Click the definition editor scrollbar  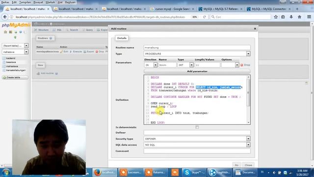click(248, 92)
